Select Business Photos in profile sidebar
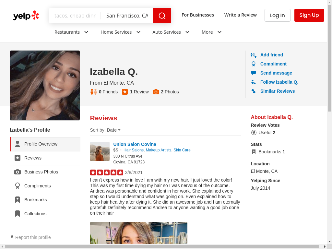The image size is (332, 249). pos(41,172)
